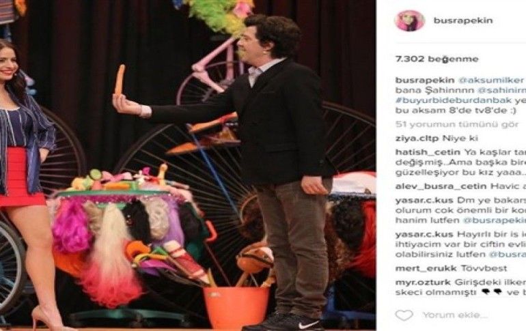
Task: Open commenter ziya.cltp profile
Action: tap(417, 139)
